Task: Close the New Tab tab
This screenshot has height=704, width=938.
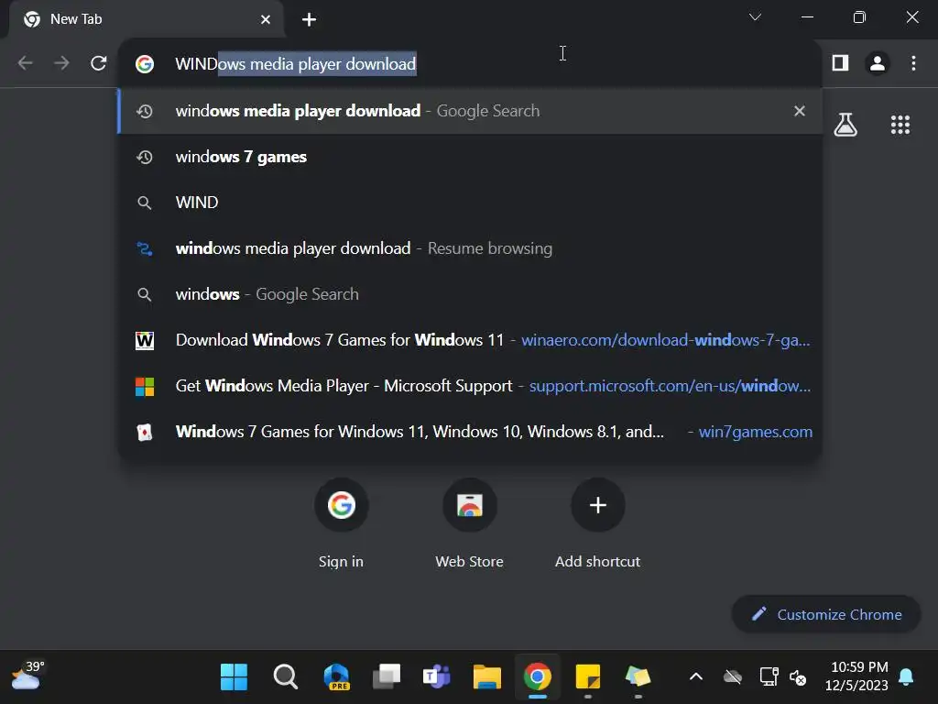Action: [266, 20]
